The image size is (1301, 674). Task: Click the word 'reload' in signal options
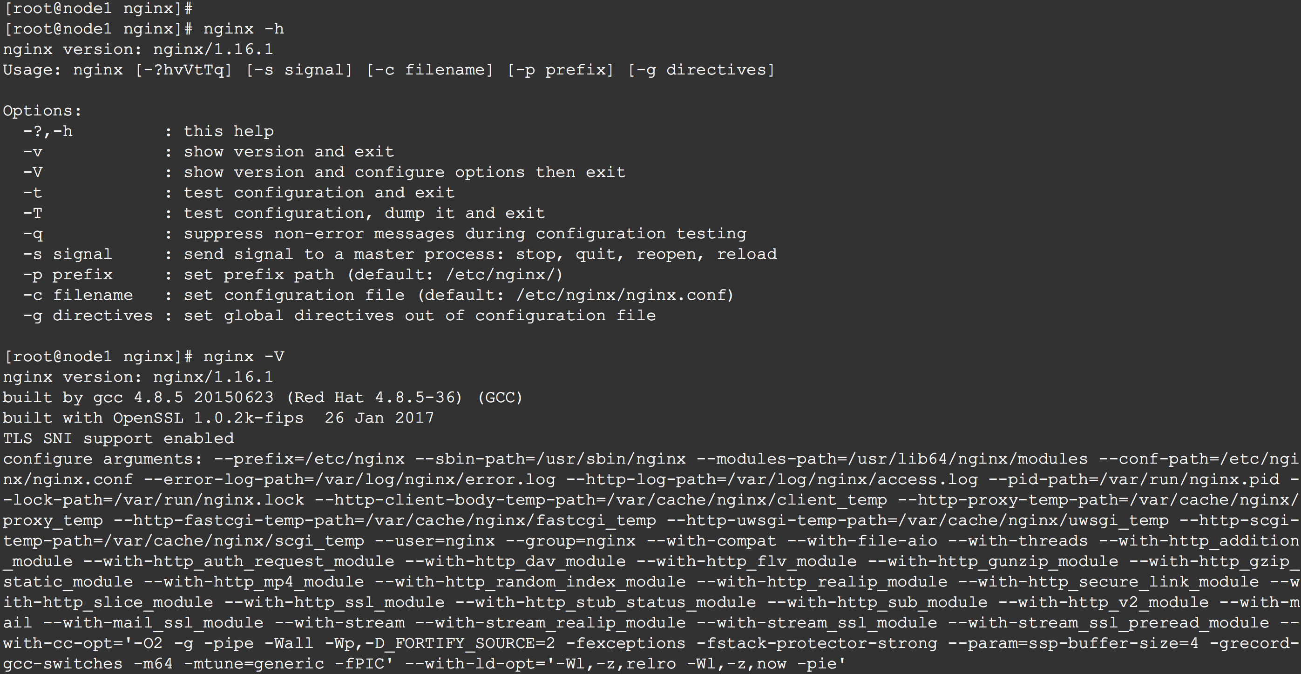746,254
